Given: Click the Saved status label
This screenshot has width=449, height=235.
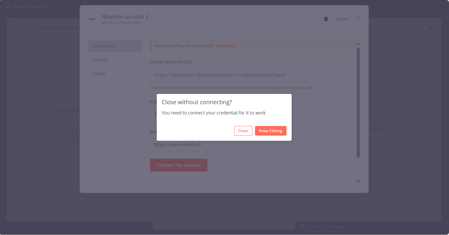Looking at the screenshot, I should [341, 19].
